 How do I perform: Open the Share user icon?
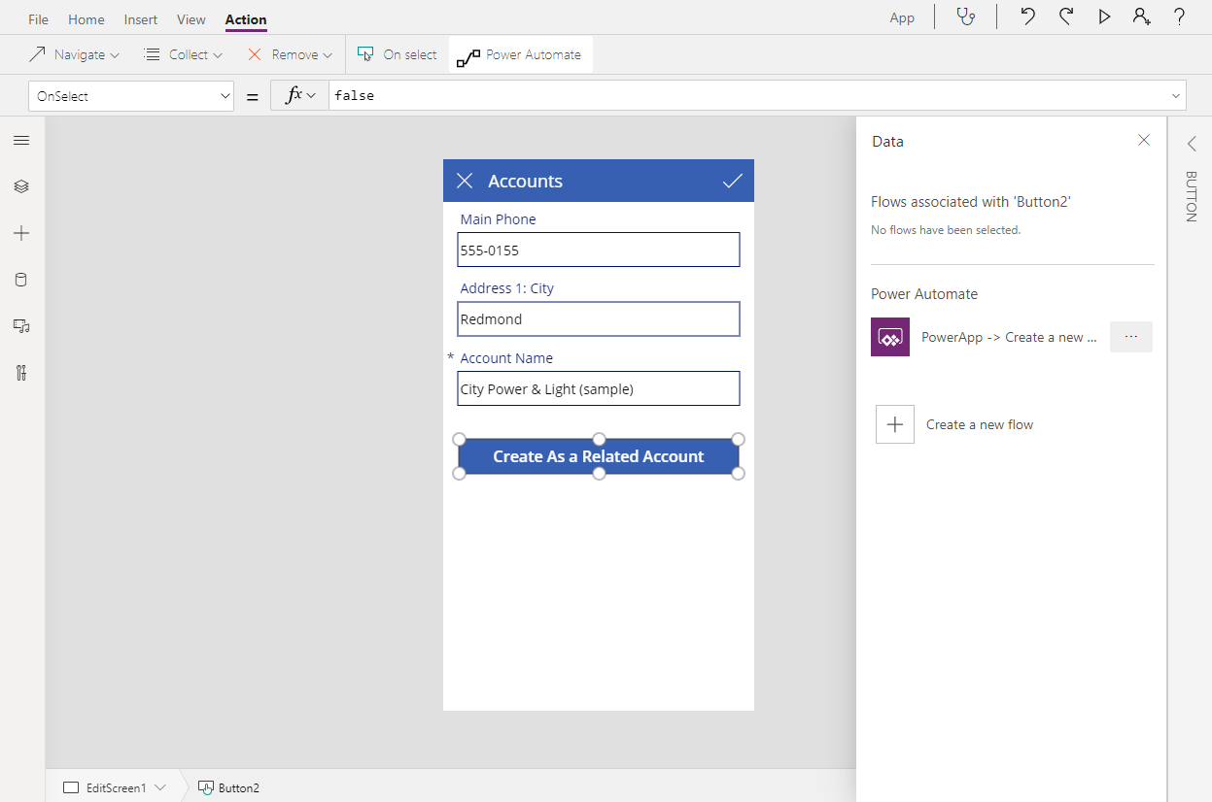tap(1142, 17)
